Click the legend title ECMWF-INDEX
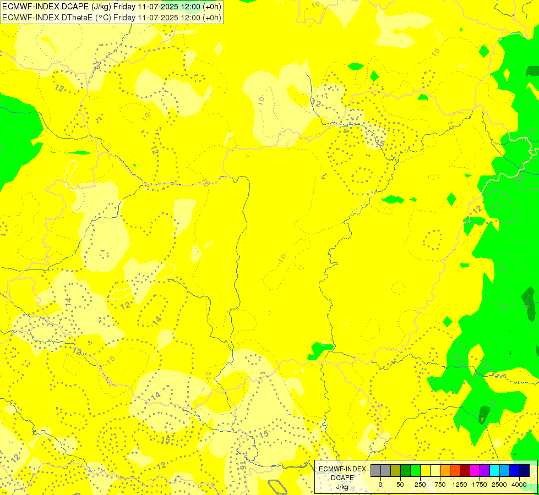This screenshot has height=495, width=539. click(x=342, y=469)
